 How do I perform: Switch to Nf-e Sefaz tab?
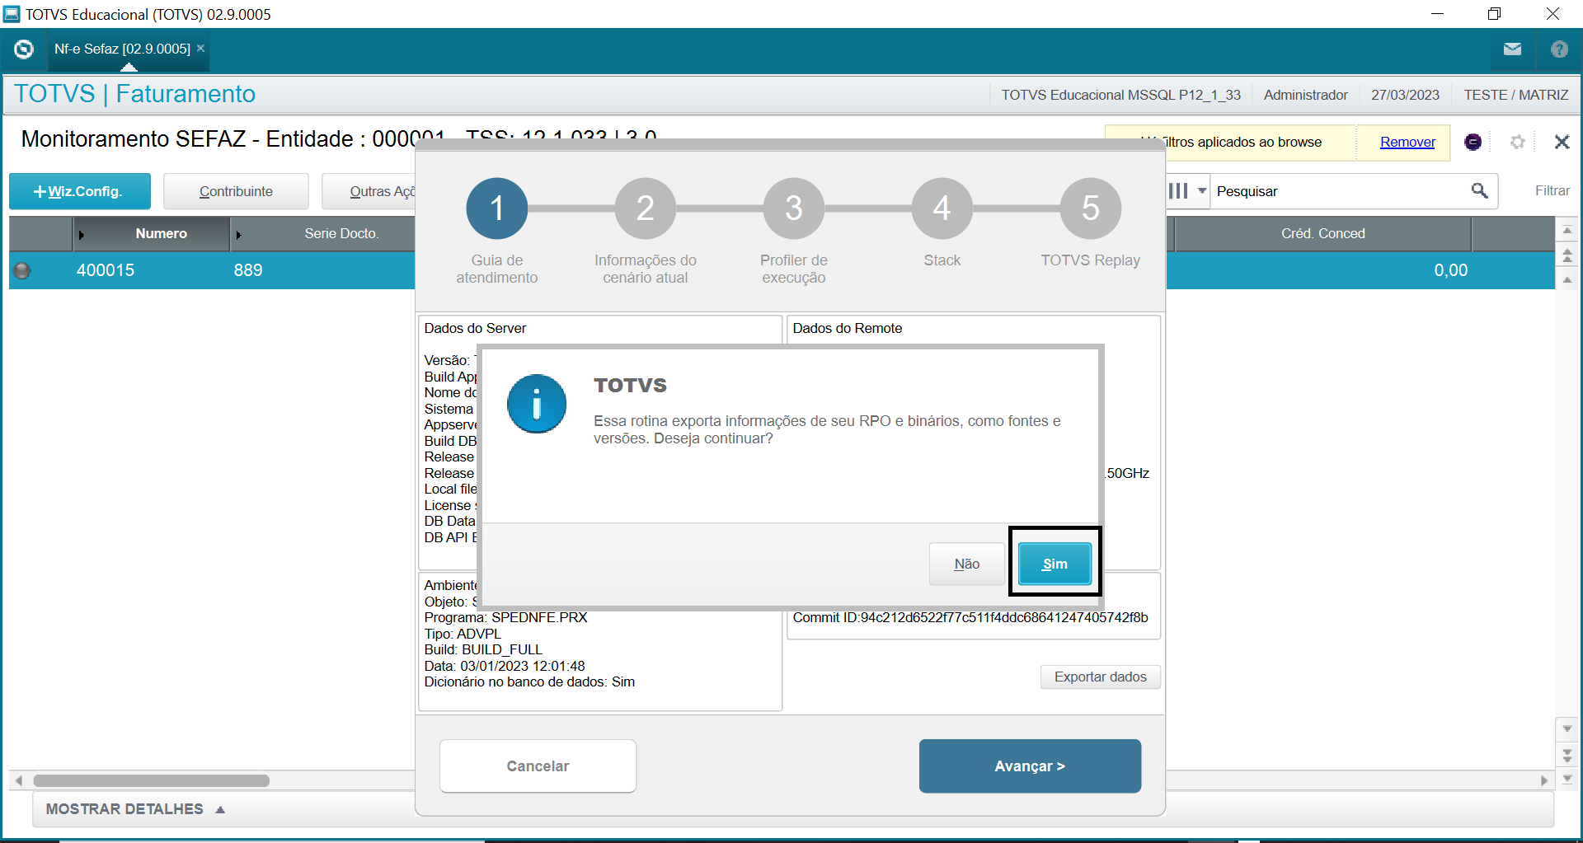coord(122,49)
